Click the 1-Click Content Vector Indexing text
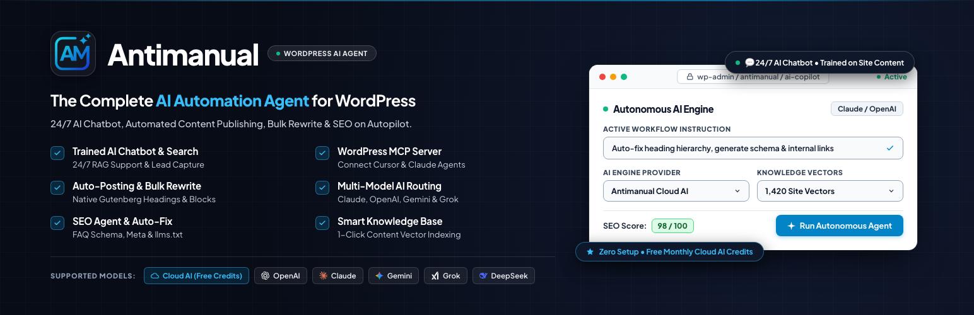Image resolution: width=974 pixels, height=315 pixels. pos(399,234)
